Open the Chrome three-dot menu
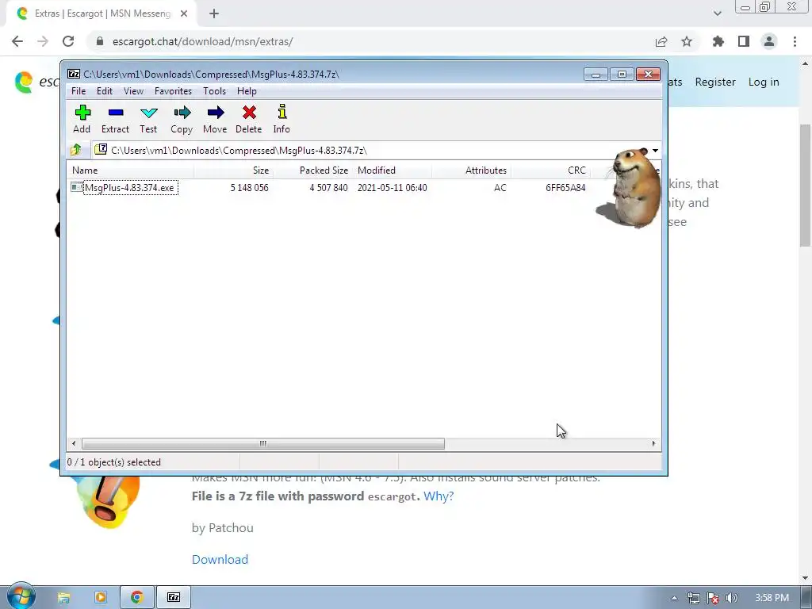This screenshot has width=812, height=609. (x=795, y=41)
